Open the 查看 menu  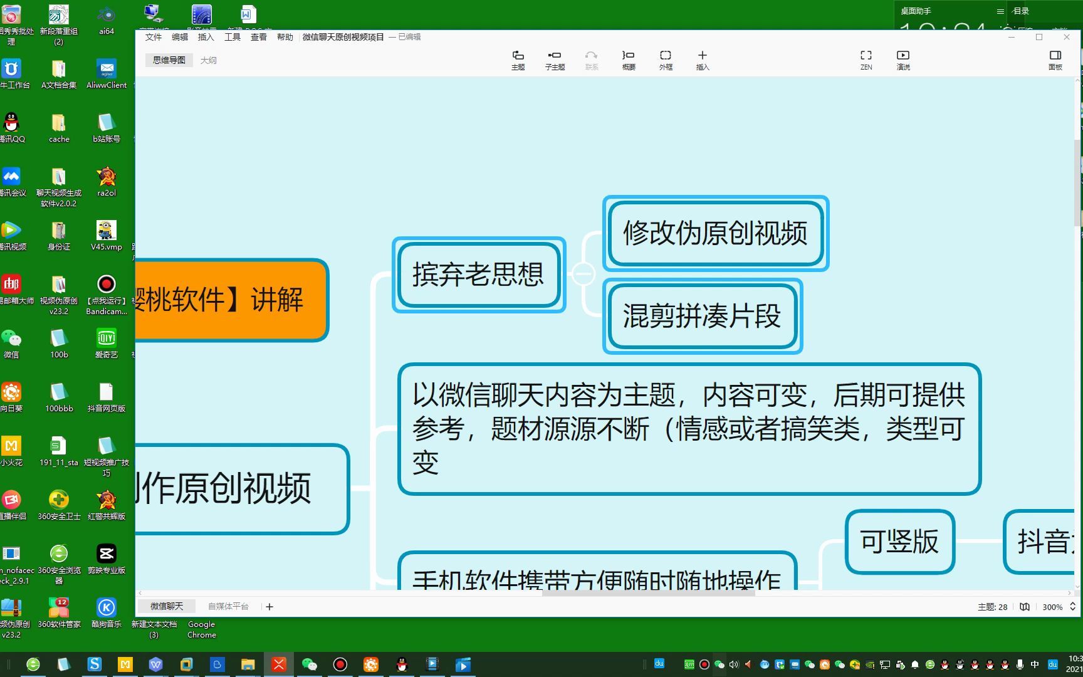pos(259,37)
